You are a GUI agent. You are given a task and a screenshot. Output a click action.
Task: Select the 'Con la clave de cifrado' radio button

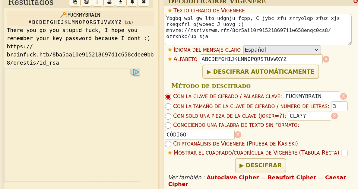(168, 97)
